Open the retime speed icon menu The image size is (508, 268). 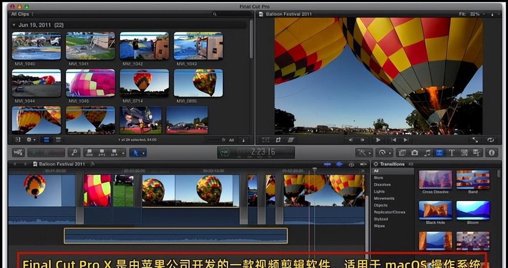(382, 153)
